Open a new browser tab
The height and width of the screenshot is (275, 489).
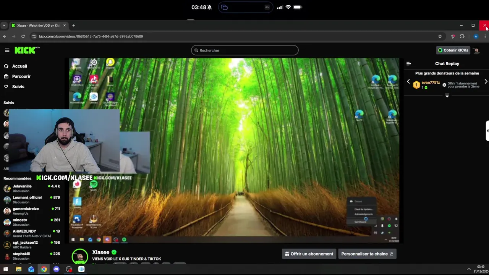[74, 26]
